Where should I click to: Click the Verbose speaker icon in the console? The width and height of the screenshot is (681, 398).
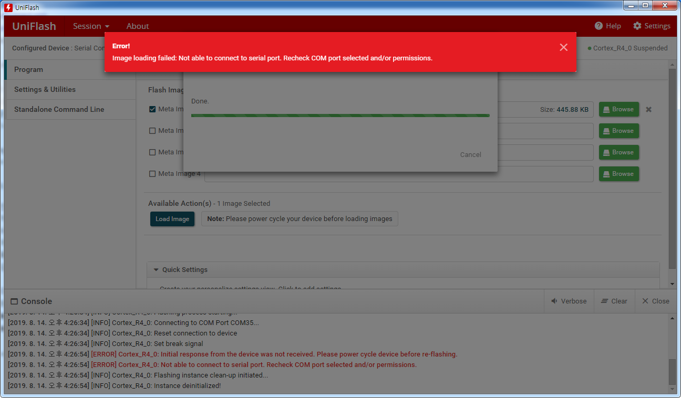click(x=554, y=301)
